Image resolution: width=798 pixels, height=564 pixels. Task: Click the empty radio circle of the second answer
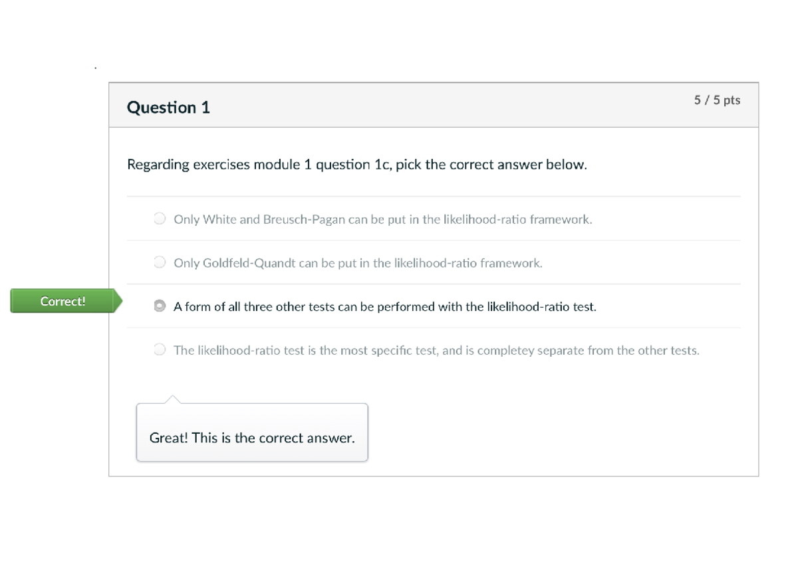point(160,262)
